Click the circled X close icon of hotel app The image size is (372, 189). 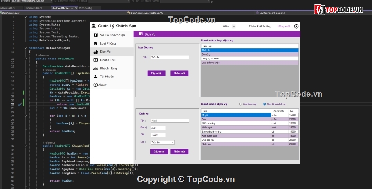[x=296, y=26]
